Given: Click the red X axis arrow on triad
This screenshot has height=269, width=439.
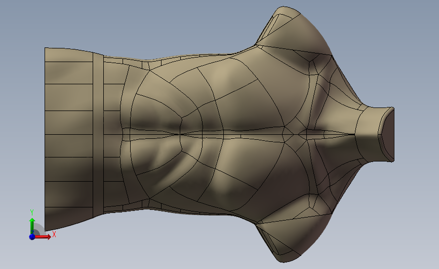Looking at the screenshot, I should pos(43,237).
